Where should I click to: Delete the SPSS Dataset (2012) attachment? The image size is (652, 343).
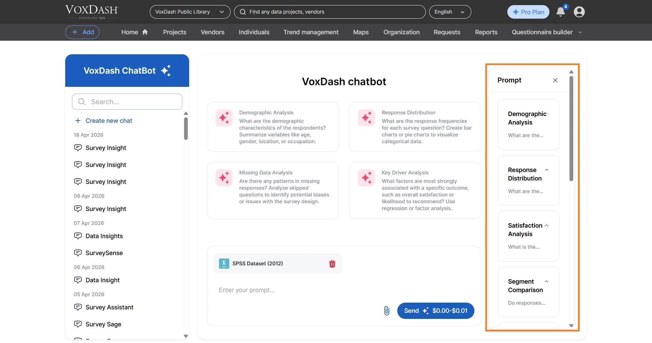click(x=332, y=264)
